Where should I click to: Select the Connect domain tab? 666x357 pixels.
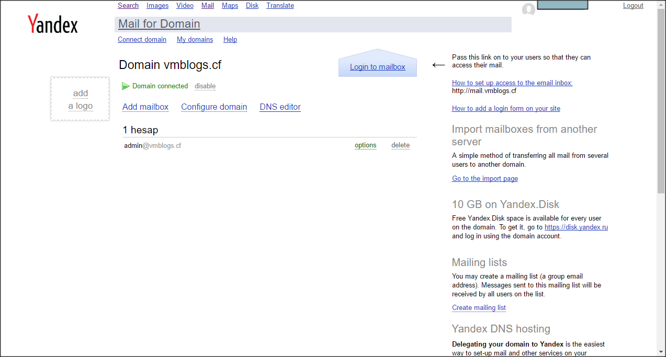tap(142, 40)
